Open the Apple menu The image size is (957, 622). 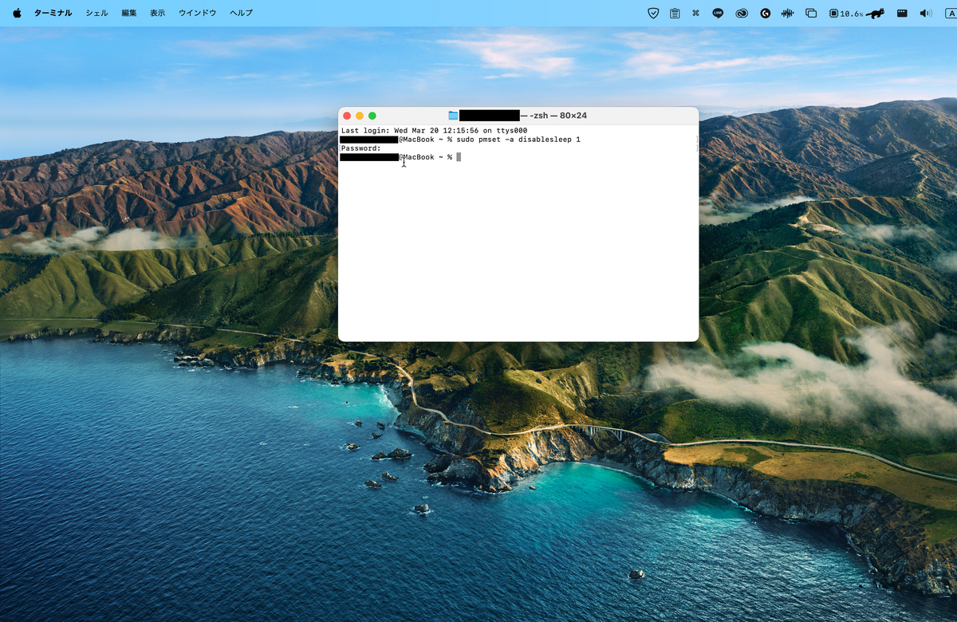17,13
